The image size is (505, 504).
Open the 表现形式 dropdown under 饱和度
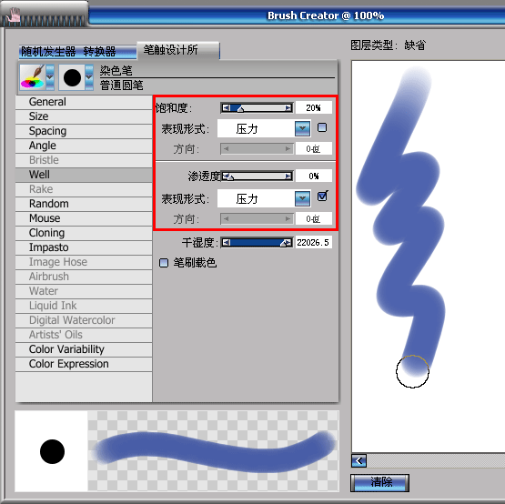302,128
